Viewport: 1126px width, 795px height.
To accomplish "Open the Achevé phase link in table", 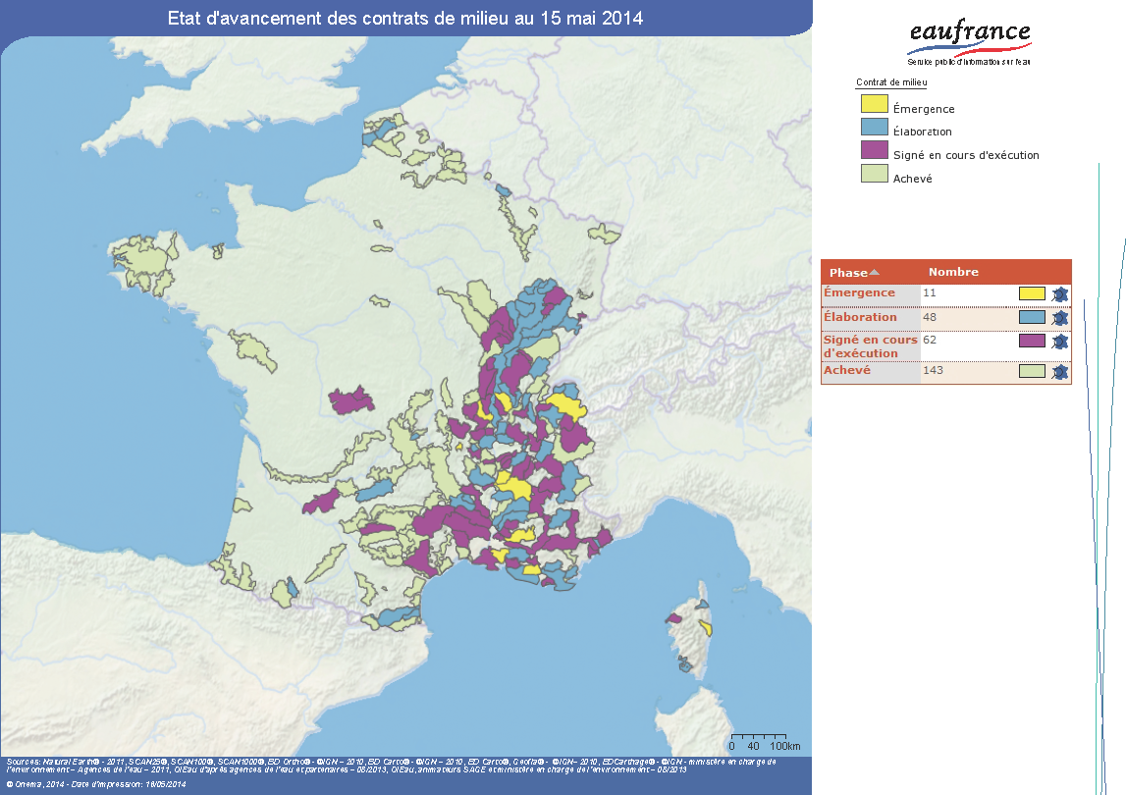I will point(846,370).
